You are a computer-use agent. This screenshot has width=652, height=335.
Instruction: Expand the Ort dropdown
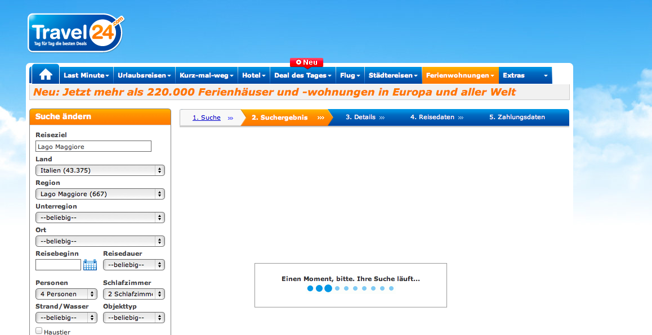click(100, 241)
